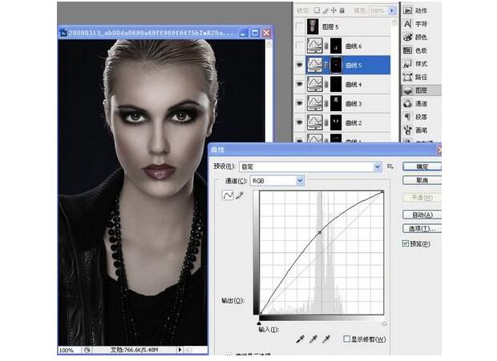
Task: Open 选项(T)... options button
Action: pyautogui.click(x=422, y=228)
